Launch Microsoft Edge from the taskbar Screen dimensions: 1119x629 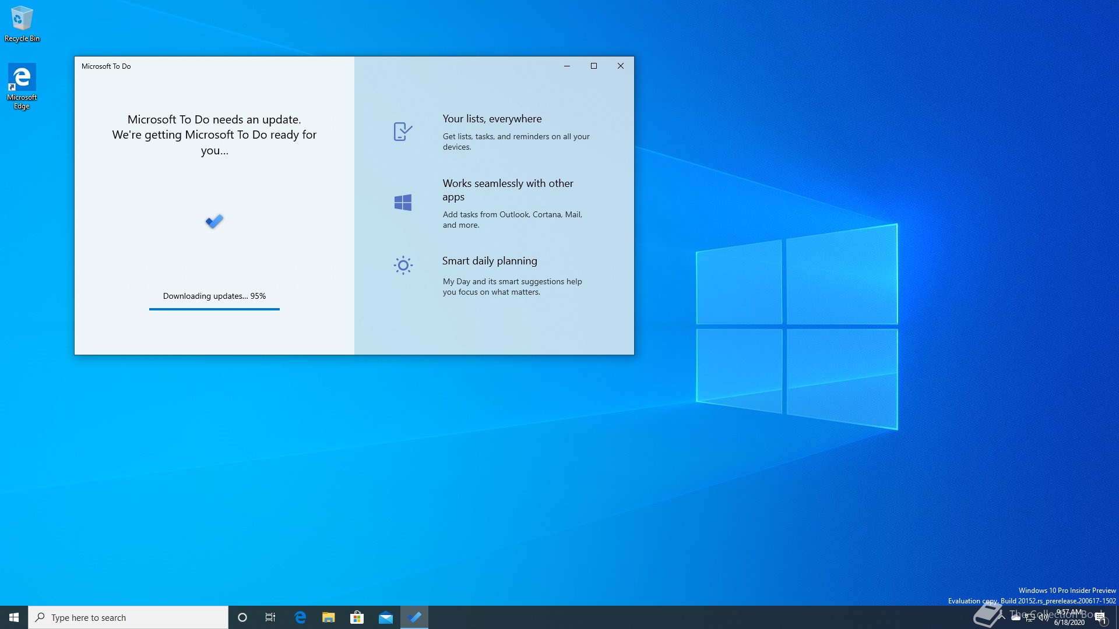point(300,617)
